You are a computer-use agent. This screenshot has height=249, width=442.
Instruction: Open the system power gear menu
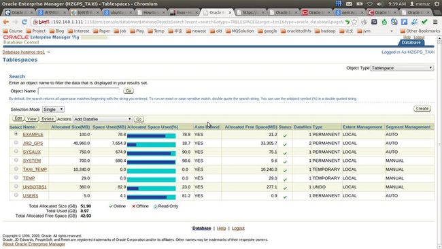(x=437, y=4)
